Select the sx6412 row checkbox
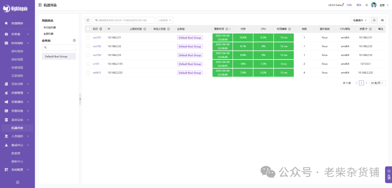392x188 pixels. pyautogui.click(x=88, y=73)
